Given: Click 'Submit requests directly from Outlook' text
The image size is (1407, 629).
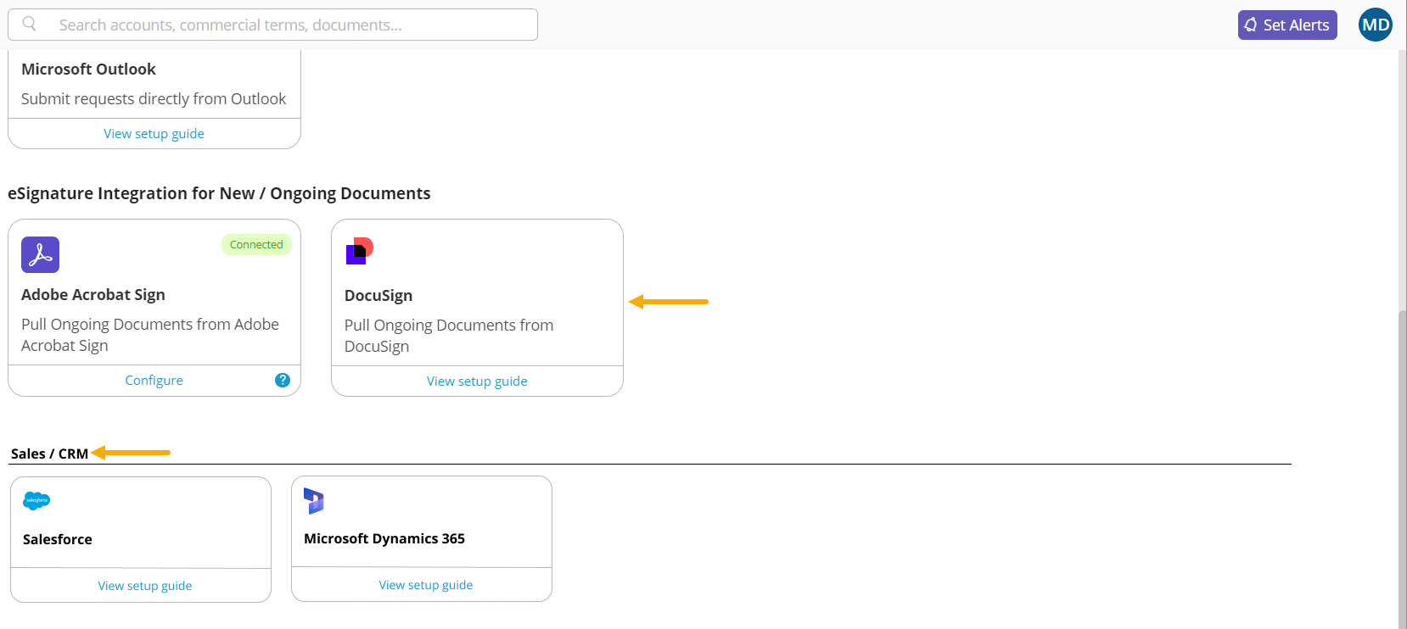Looking at the screenshot, I should [x=154, y=98].
